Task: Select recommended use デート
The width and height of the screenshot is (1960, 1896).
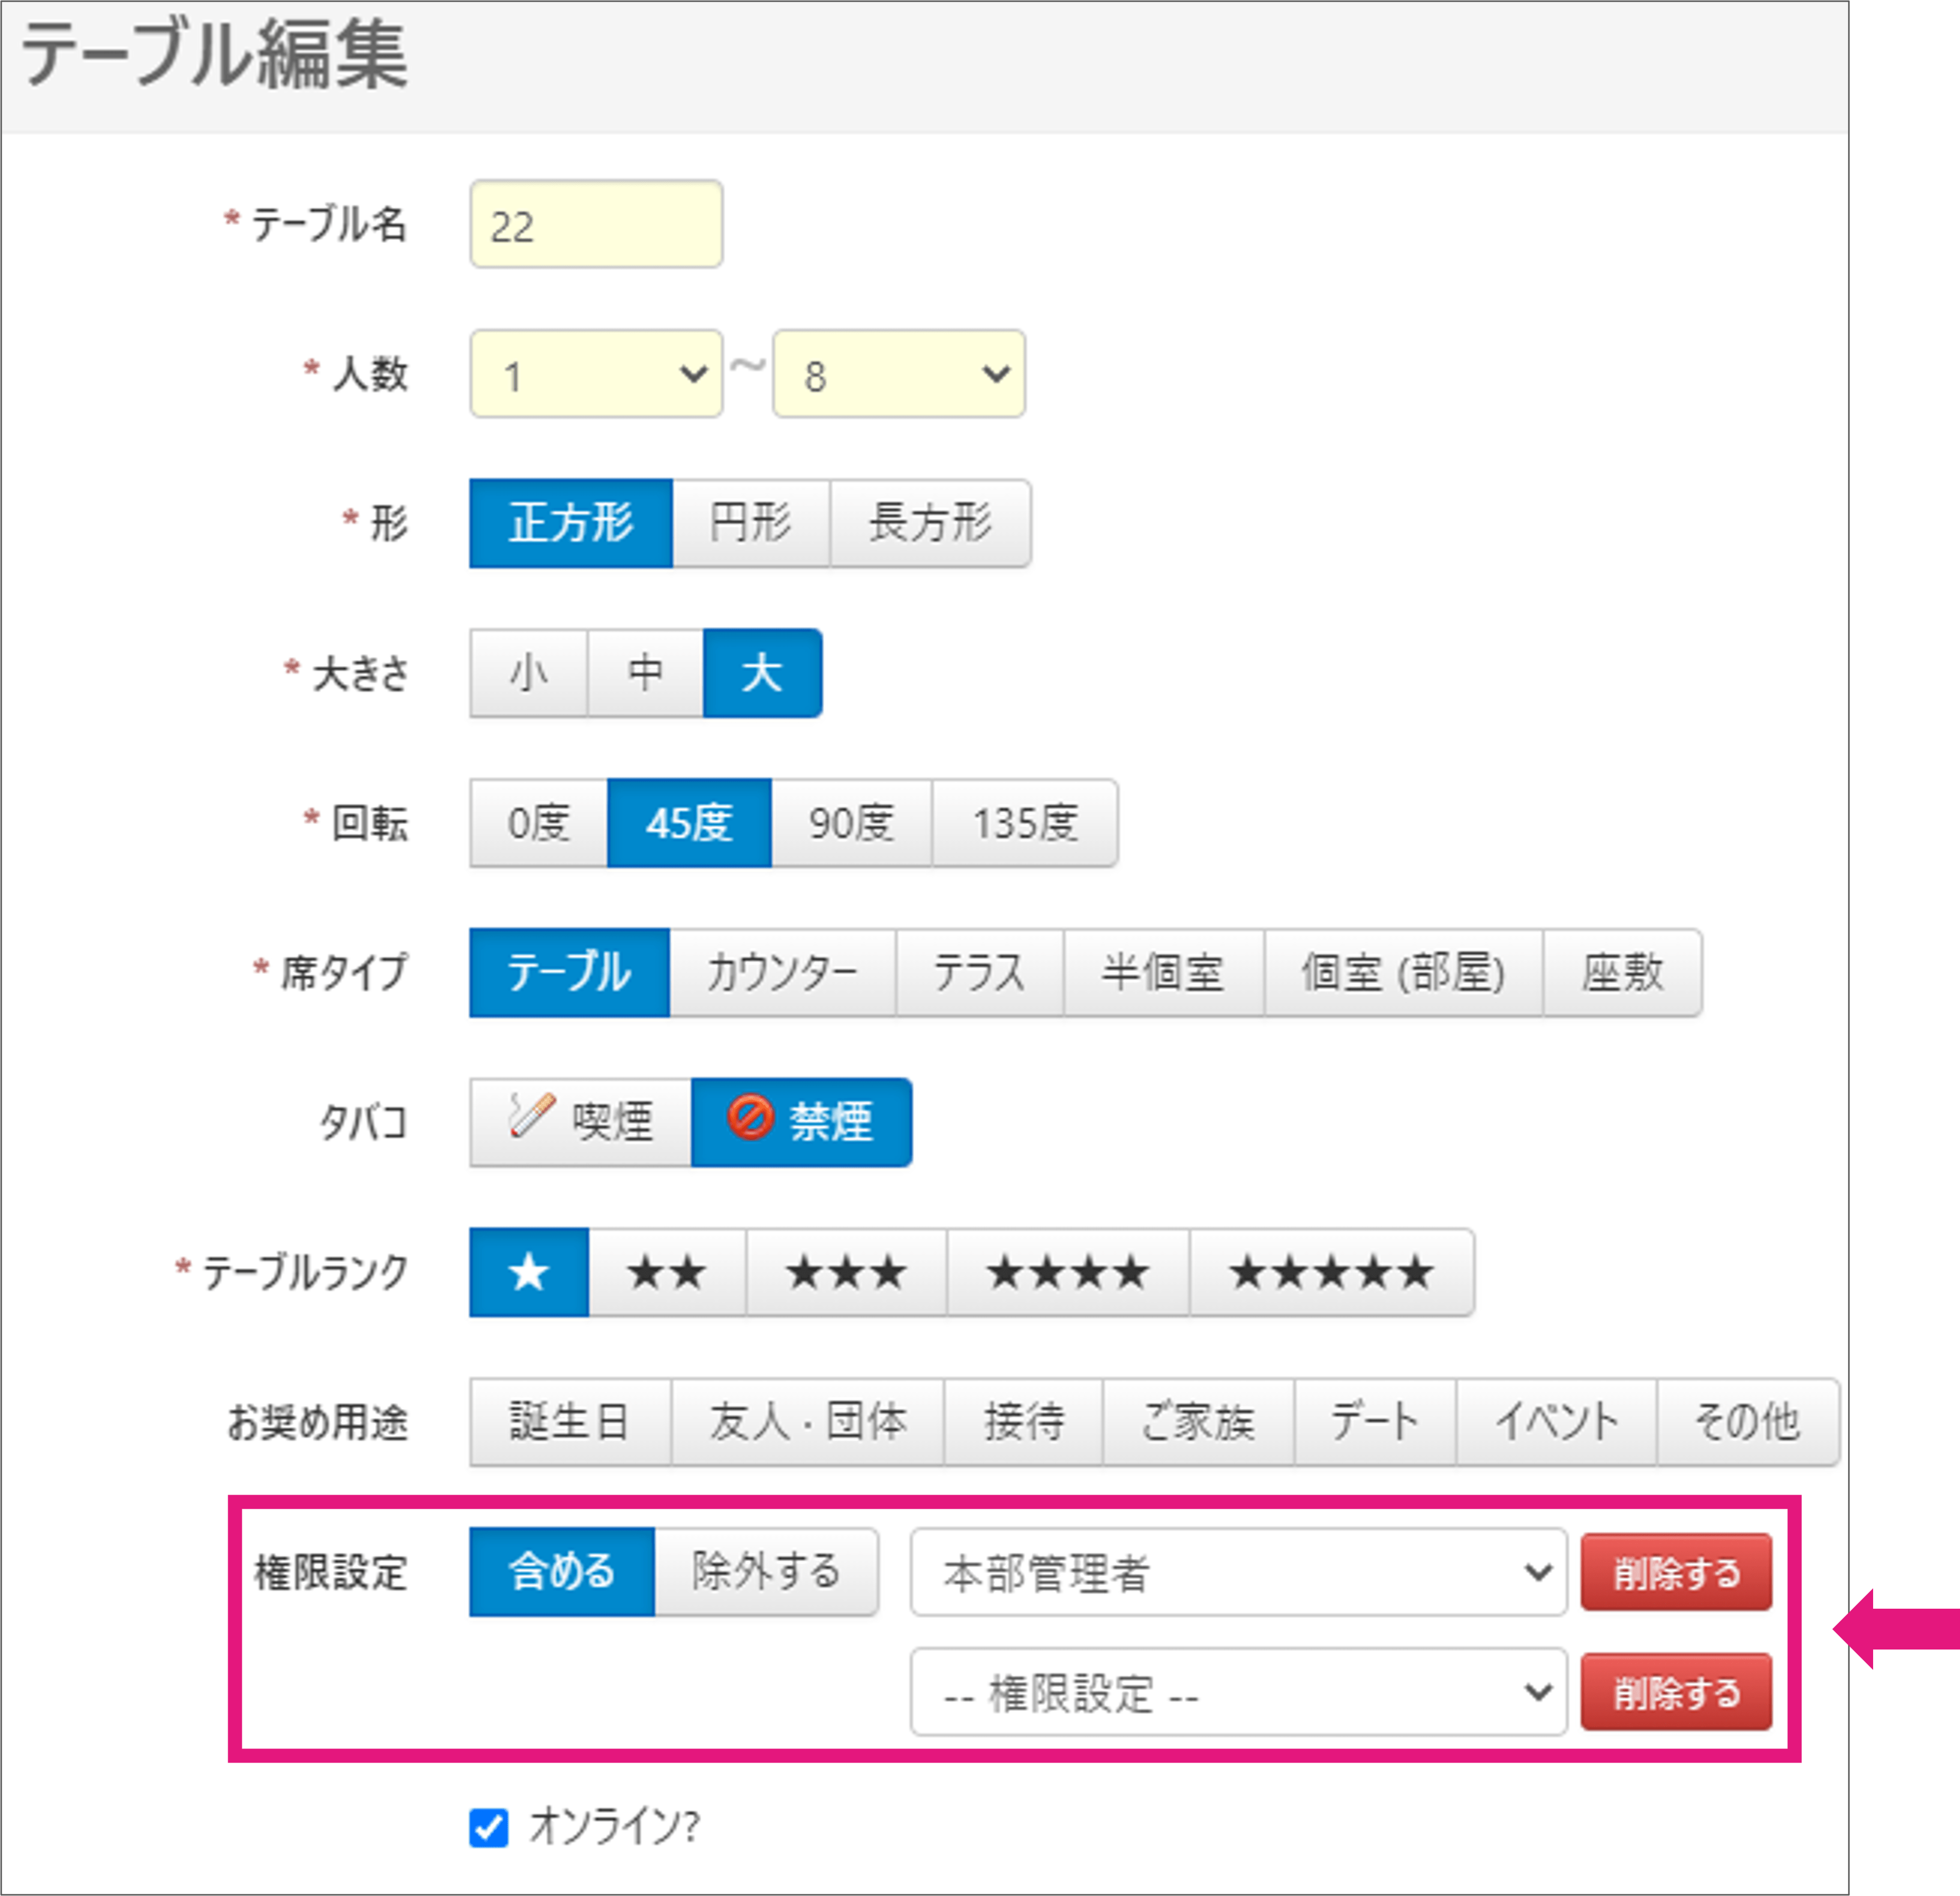Action: tap(1376, 1422)
